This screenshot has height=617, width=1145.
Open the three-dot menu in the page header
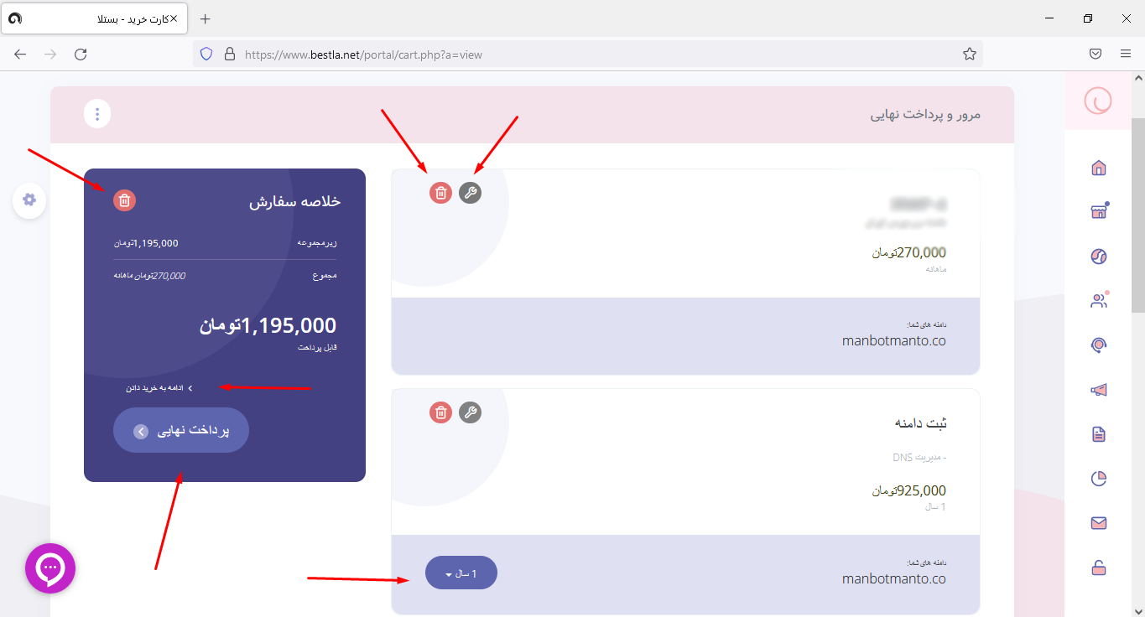coord(97,114)
